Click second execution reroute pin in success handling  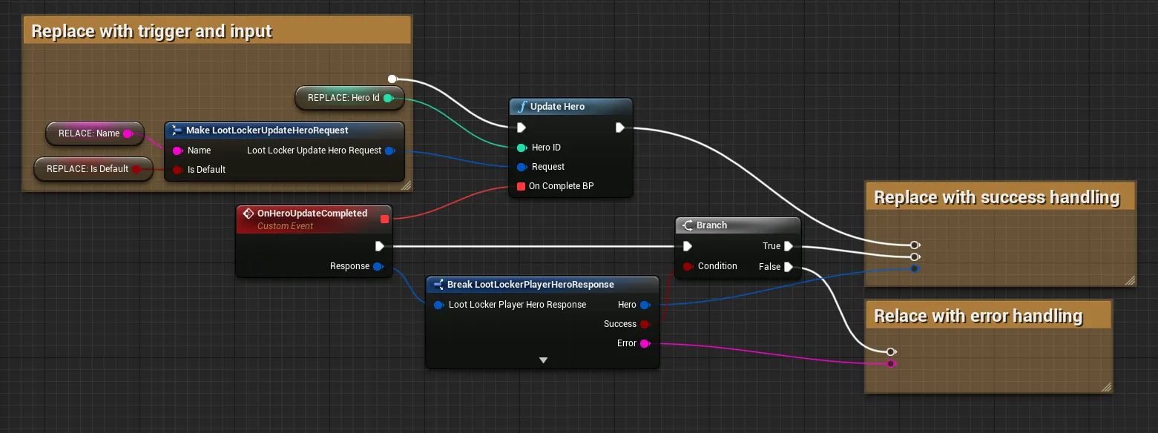pos(915,257)
